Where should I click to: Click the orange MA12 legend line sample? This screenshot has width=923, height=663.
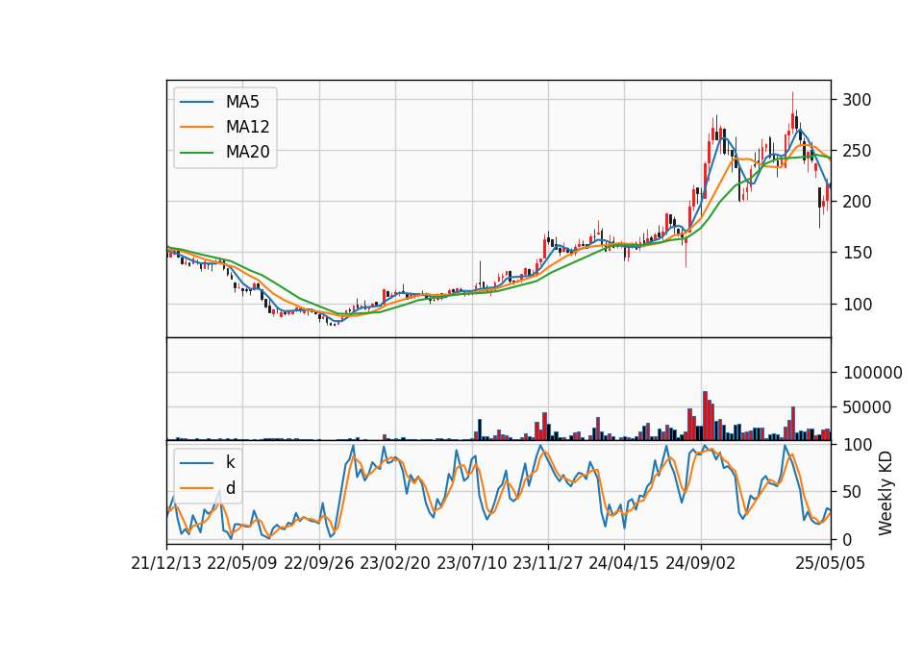pos(196,127)
